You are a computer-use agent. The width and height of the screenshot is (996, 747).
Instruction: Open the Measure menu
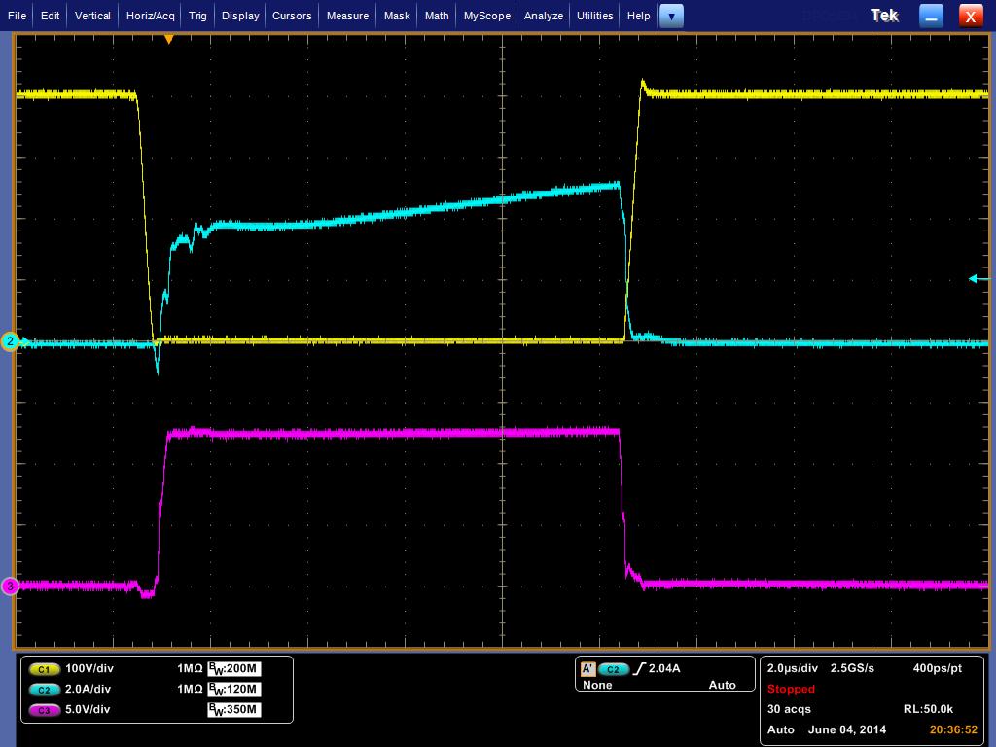click(x=347, y=16)
